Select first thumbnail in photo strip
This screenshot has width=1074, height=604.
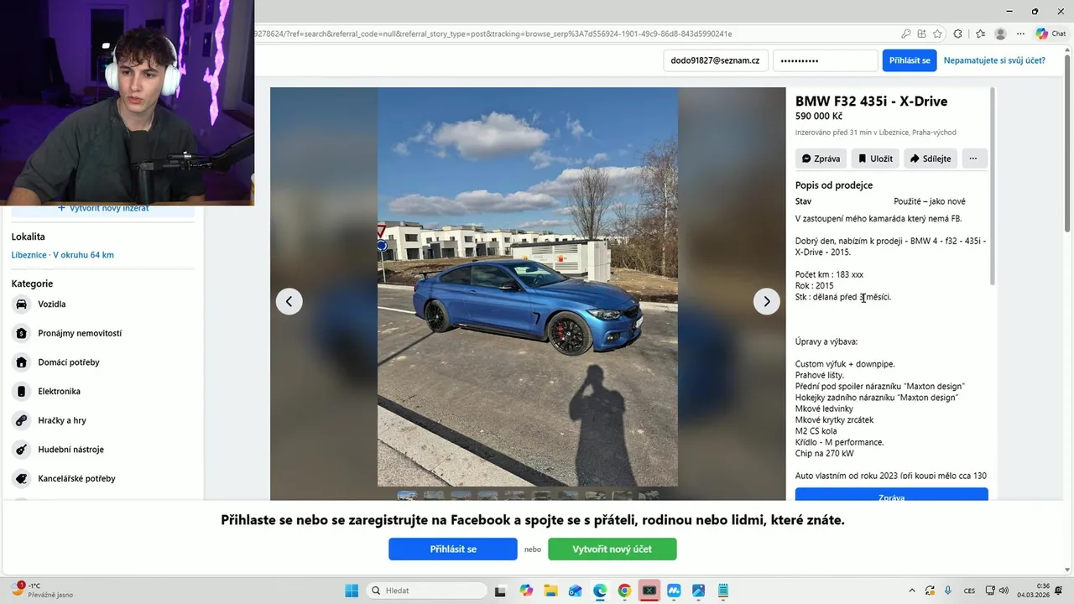tap(406, 495)
